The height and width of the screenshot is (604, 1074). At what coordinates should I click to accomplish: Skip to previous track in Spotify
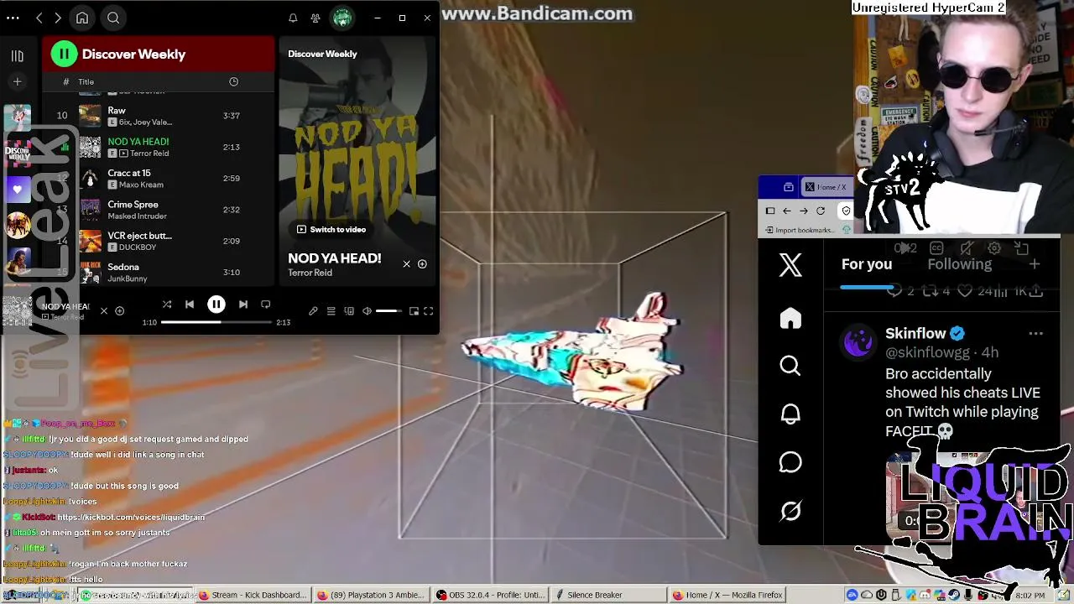(190, 305)
